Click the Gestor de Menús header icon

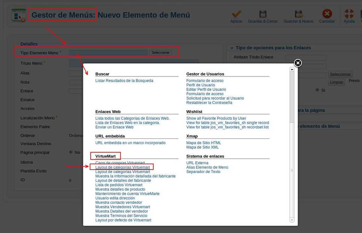click(x=19, y=15)
